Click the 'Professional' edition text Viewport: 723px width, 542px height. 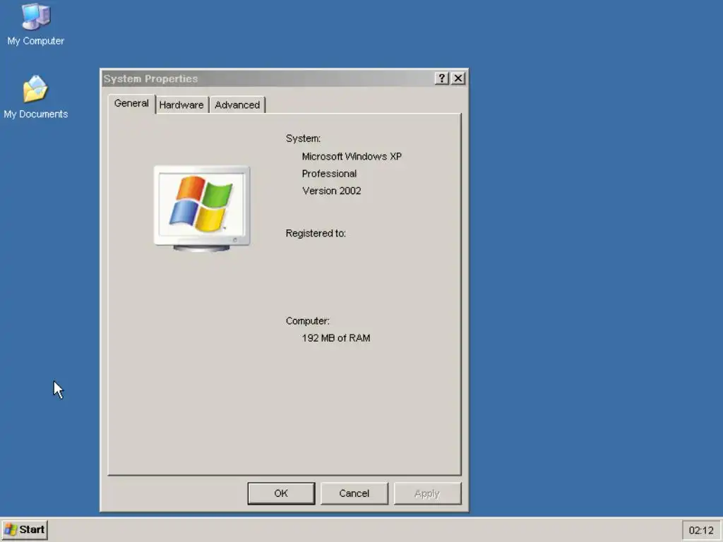[329, 174]
